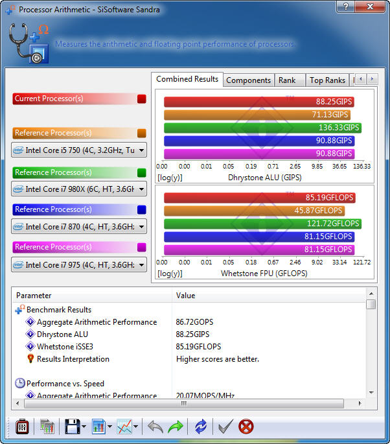Click the vertical scrollbar down arrow
The width and height of the screenshot is (390, 444).
click(371, 392)
